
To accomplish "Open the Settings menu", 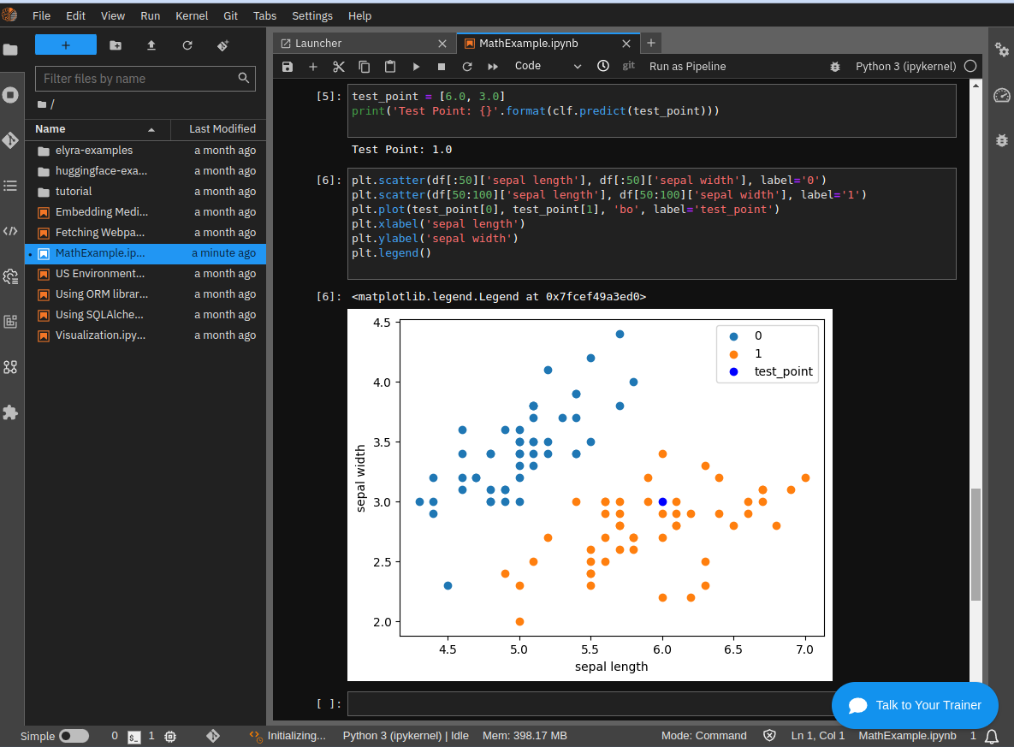I will coord(312,15).
